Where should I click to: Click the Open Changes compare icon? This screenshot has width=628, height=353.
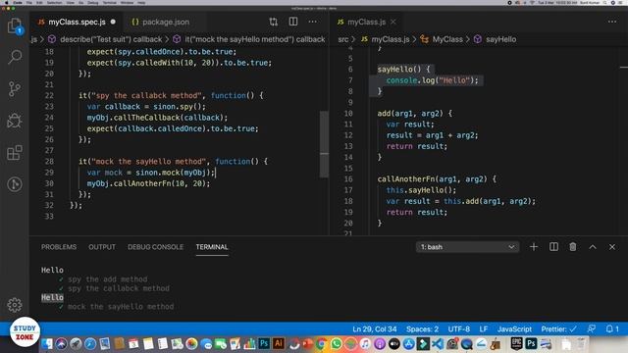(274, 22)
